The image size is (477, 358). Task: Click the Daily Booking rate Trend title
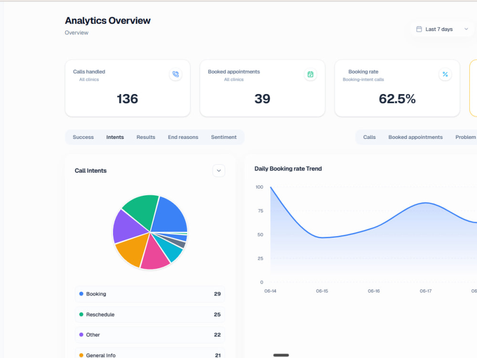(x=288, y=168)
